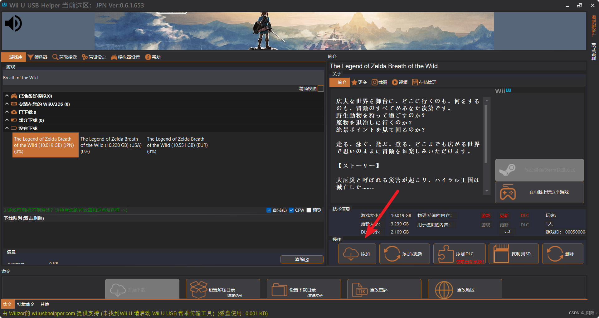599x318 pixels.
Task: Click the red 游戏 physical content indicator
Action: pyautogui.click(x=486, y=215)
